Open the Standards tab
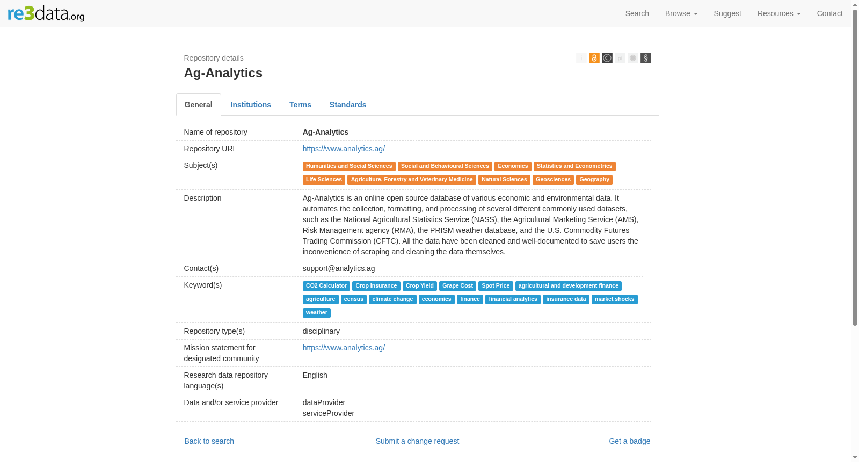The height and width of the screenshot is (462, 859). (x=348, y=105)
